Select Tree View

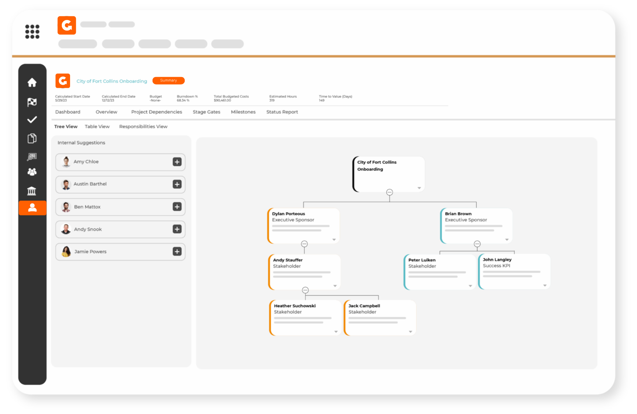tap(66, 126)
